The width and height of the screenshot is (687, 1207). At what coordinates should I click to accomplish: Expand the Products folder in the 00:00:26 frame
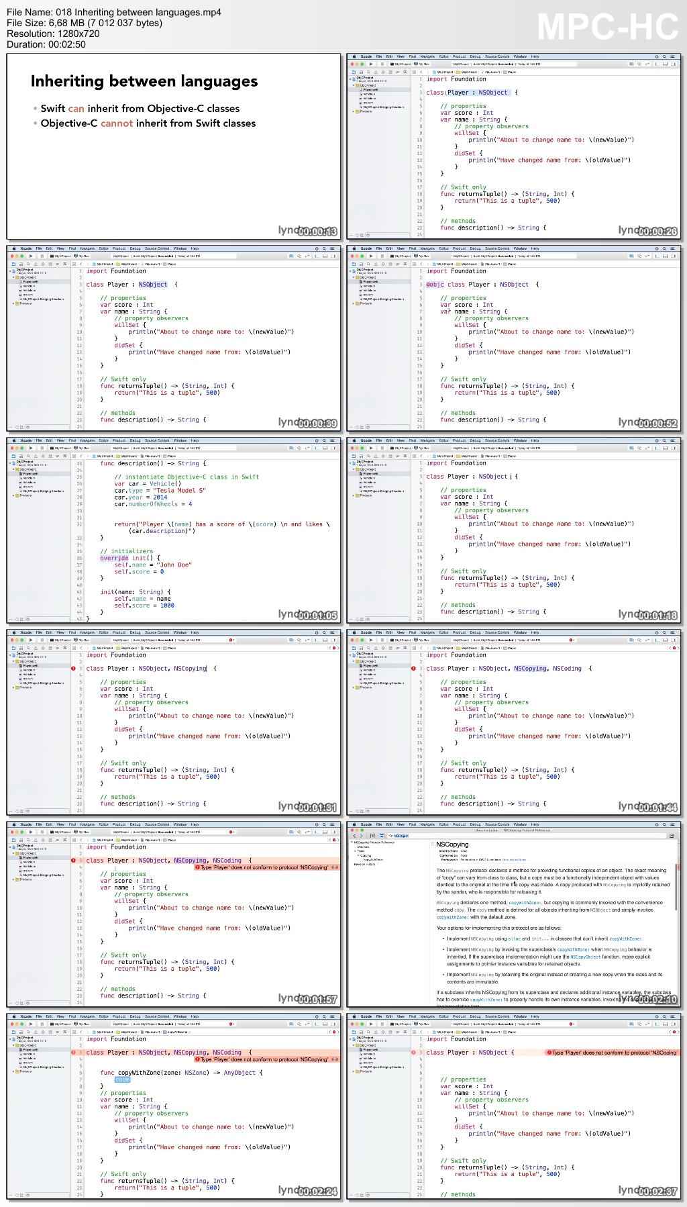(352, 111)
